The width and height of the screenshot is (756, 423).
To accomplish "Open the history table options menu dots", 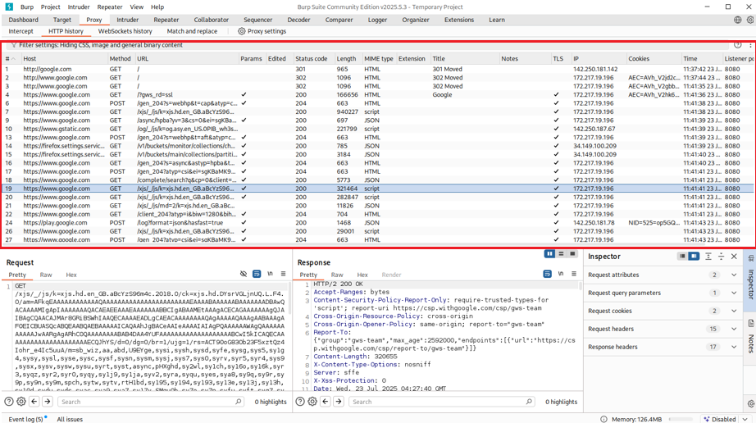I will point(751,45).
